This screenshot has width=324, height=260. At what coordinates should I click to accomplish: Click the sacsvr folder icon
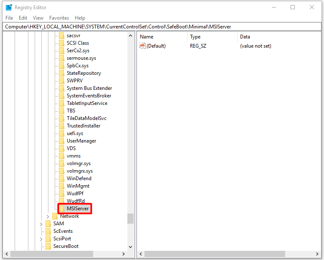pos(61,36)
